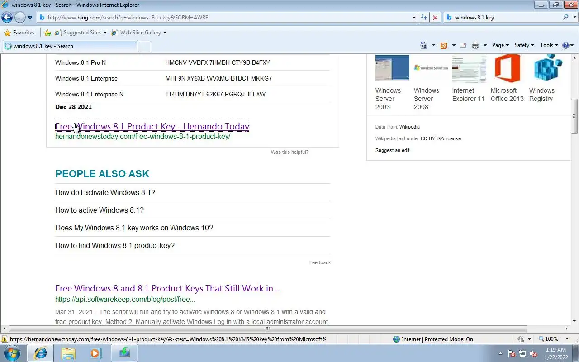Open the Favorites star button

(19, 33)
